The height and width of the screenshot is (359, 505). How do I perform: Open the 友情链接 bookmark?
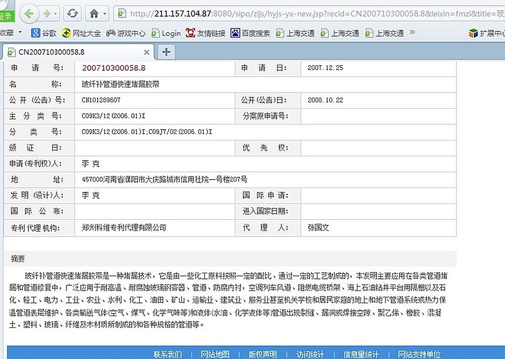point(207,33)
